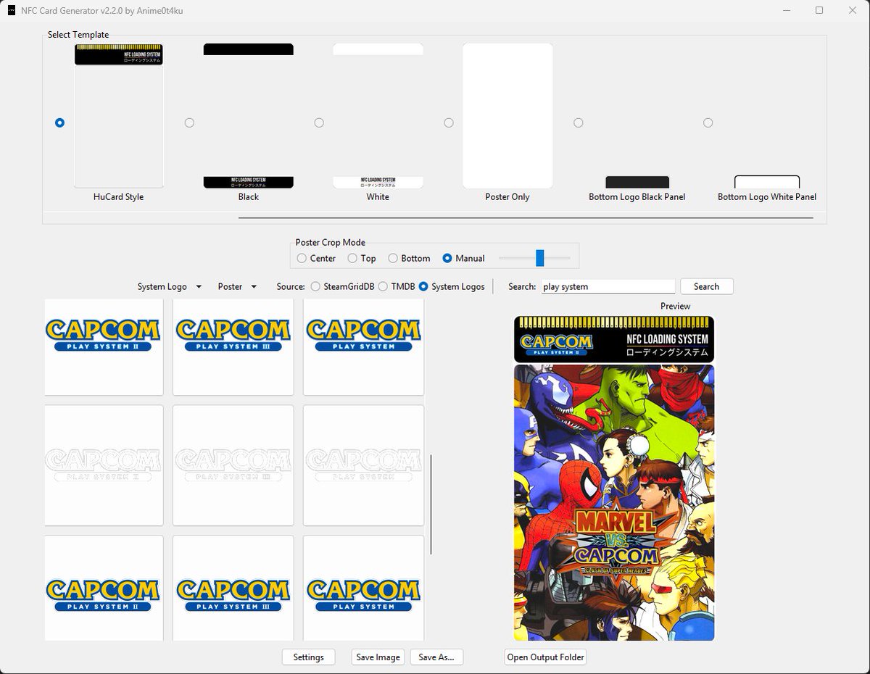The image size is (870, 674).
Task: Choose Manual poster crop mode
Action: pyautogui.click(x=447, y=258)
